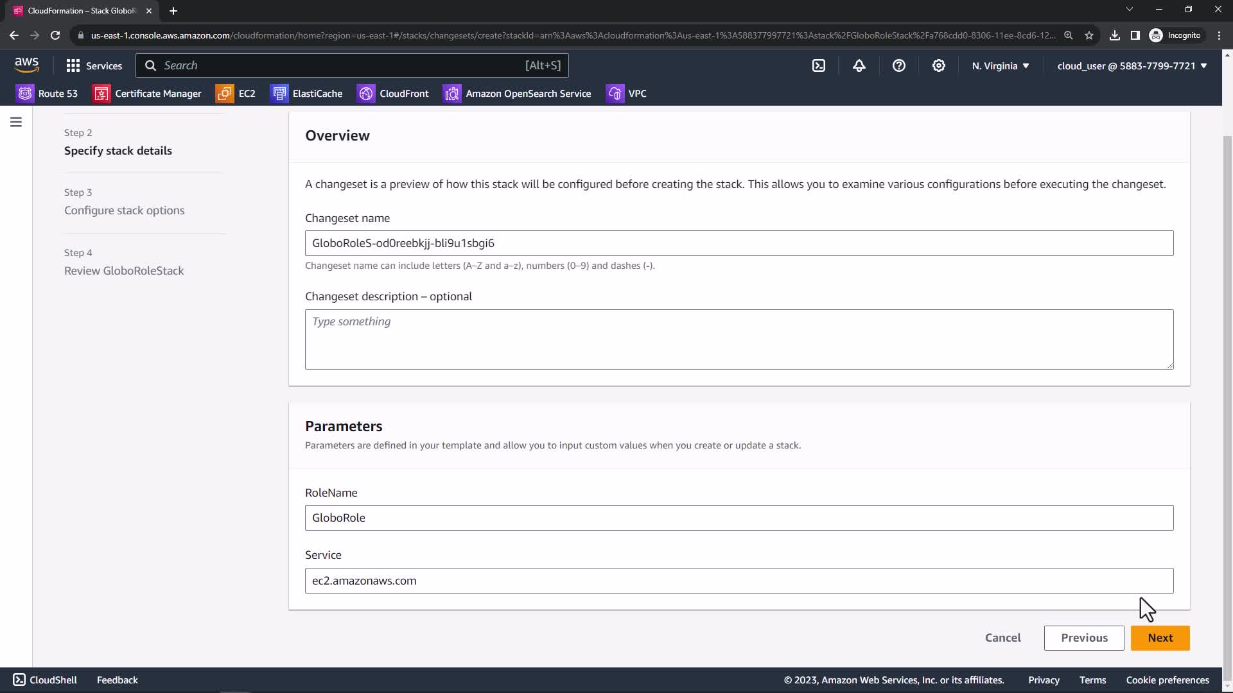The height and width of the screenshot is (693, 1233).
Task: Open the Services grid menu
Action: click(x=94, y=65)
